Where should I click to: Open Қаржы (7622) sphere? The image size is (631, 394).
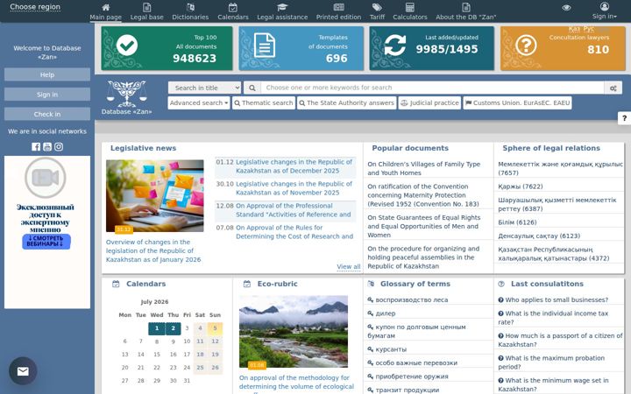tap(521, 186)
